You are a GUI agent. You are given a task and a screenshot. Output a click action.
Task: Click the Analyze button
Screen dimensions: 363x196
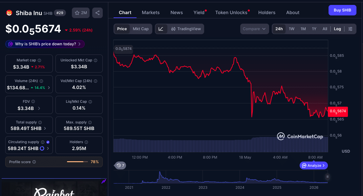coord(314,165)
